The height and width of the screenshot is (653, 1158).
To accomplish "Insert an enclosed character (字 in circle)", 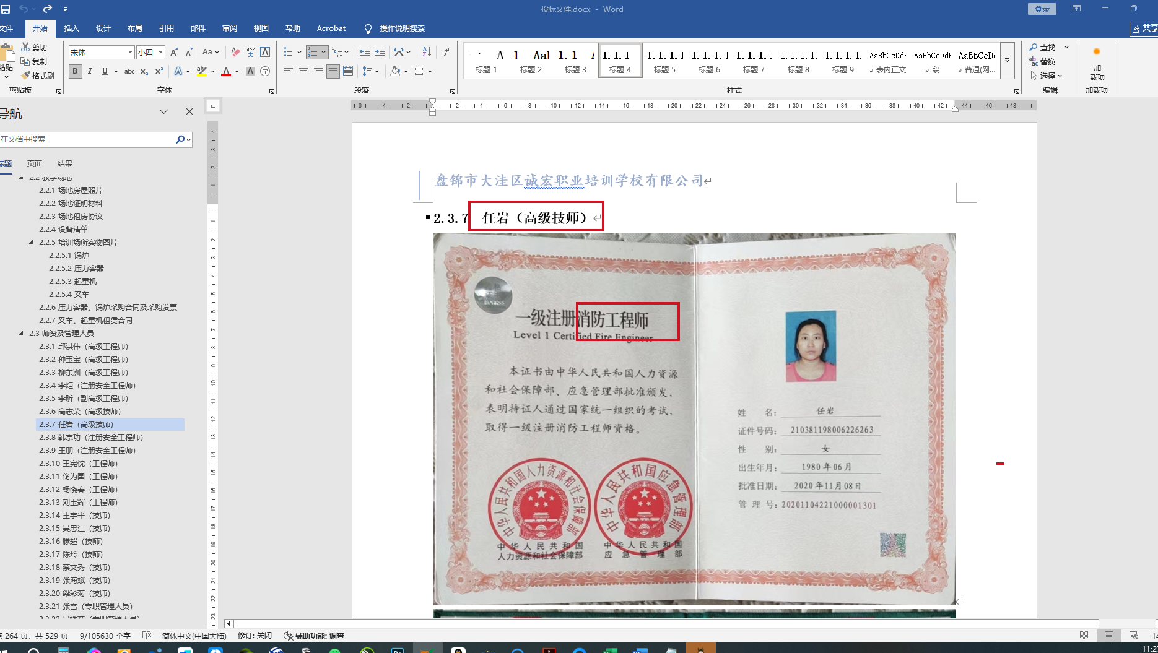I will click(x=265, y=71).
